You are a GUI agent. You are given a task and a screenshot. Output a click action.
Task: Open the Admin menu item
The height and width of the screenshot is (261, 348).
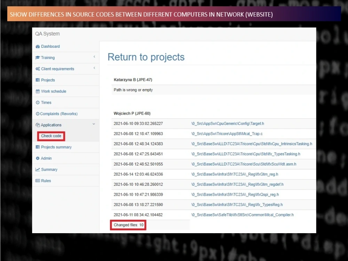point(46,158)
